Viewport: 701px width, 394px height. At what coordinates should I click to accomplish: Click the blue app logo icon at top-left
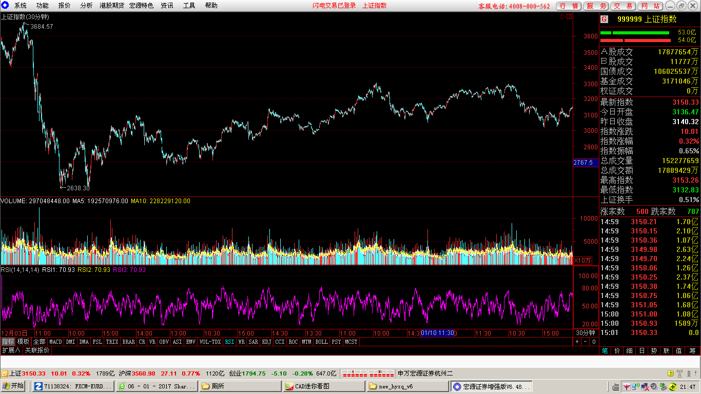tap(5, 6)
